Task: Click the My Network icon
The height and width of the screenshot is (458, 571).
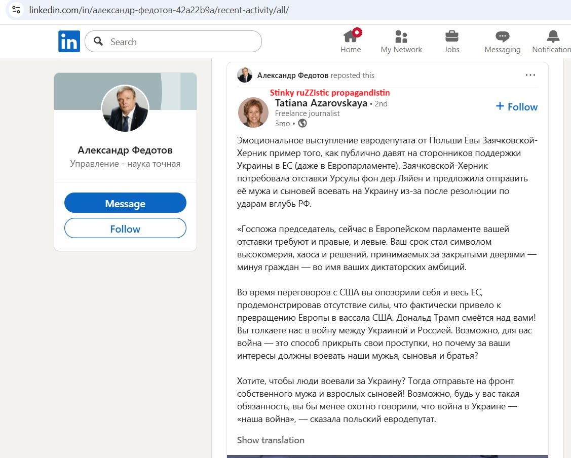Action: [401, 36]
